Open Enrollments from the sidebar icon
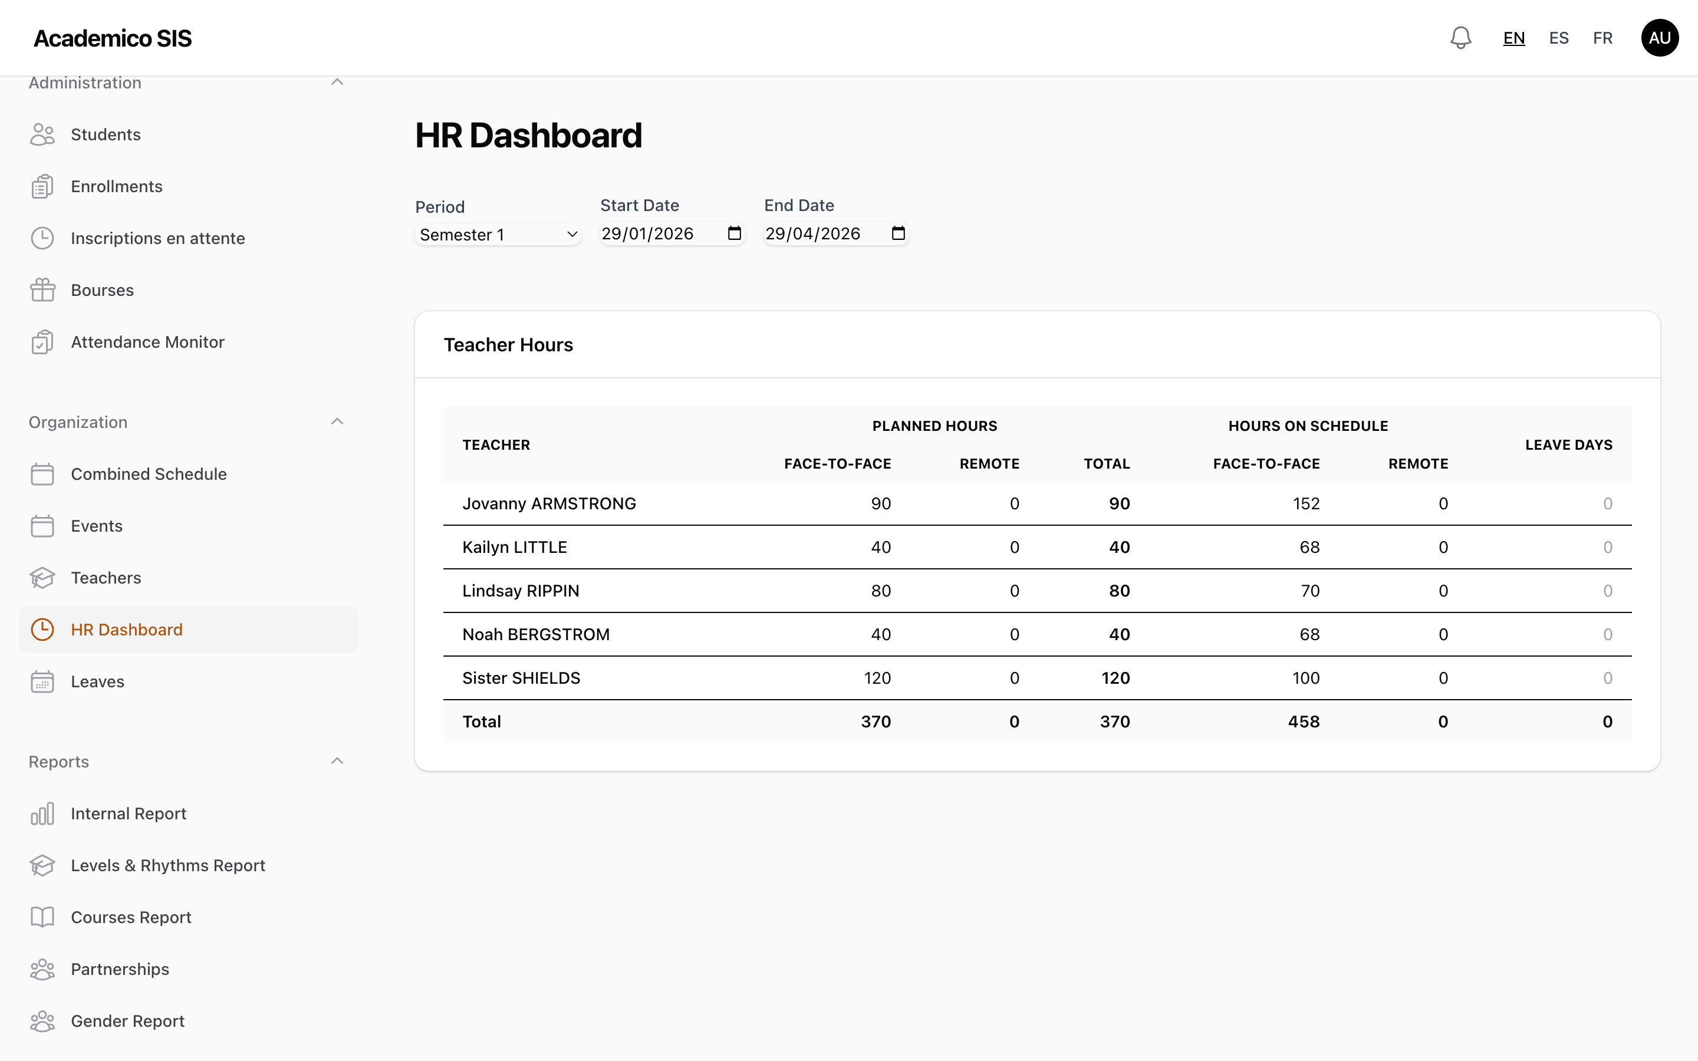1698x1061 pixels. point(43,186)
